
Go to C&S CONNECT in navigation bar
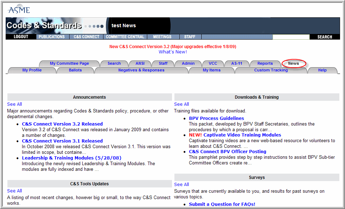point(86,37)
